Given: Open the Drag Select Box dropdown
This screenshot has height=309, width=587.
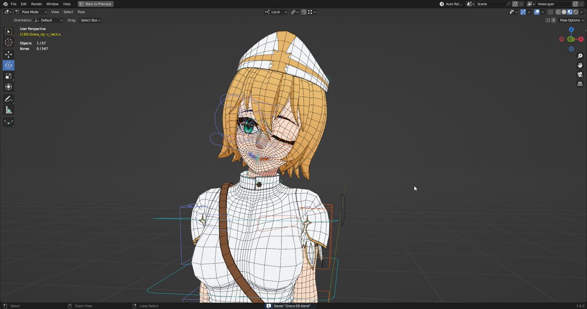Looking at the screenshot, I should 90,20.
